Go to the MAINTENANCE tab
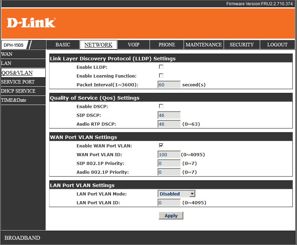The image size is (297, 245). (x=204, y=45)
